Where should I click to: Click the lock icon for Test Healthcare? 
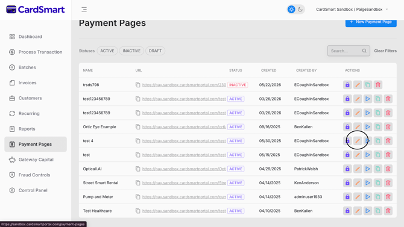(x=347, y=211)
